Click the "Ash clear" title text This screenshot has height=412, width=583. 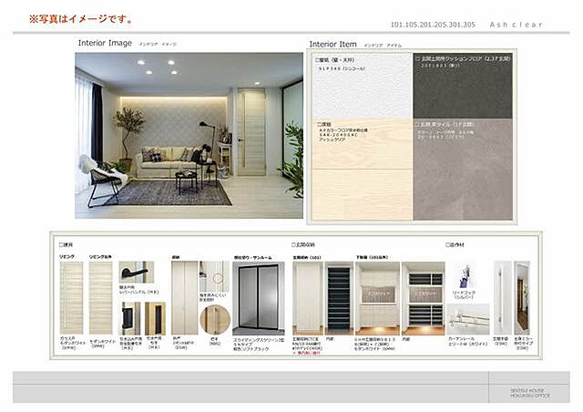pyautogui.click(x=517, y=25)
